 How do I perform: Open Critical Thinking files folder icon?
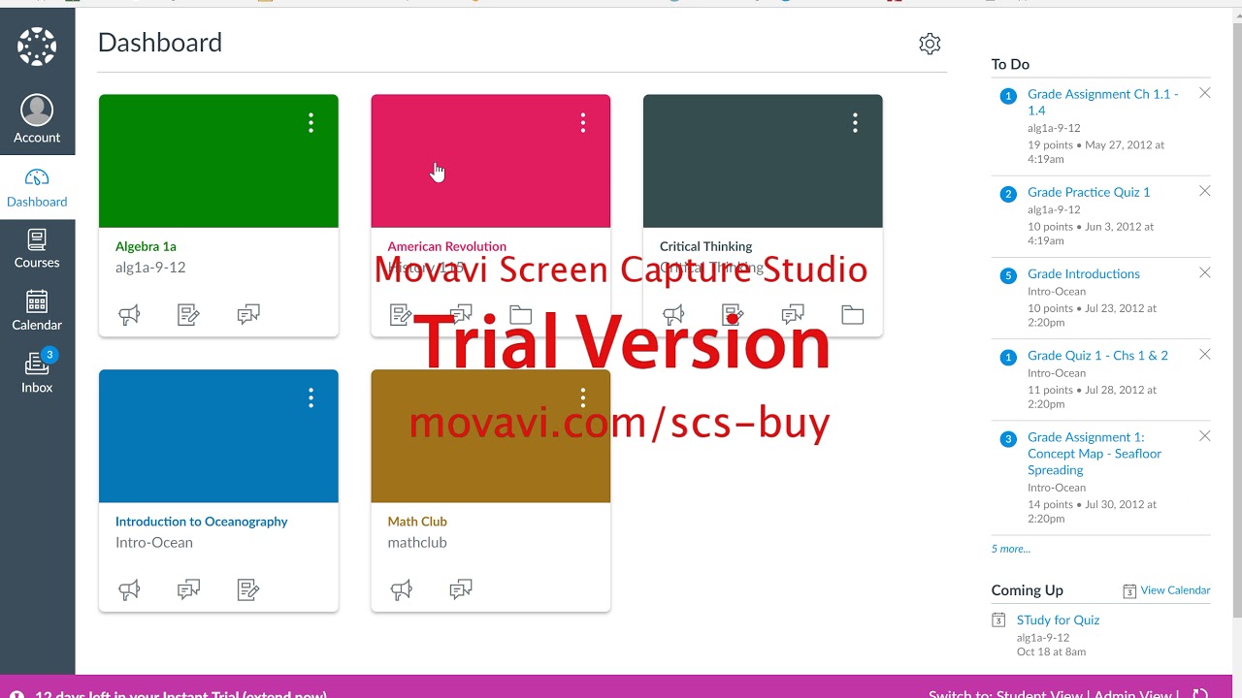[853, 314]
